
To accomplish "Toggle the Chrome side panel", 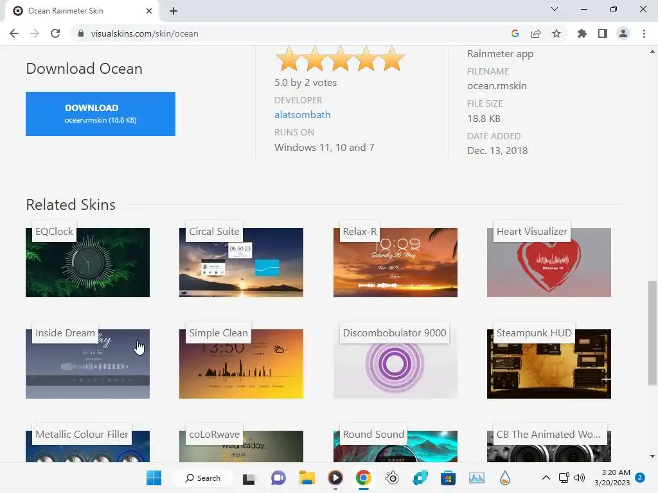I will coord(603,33).
